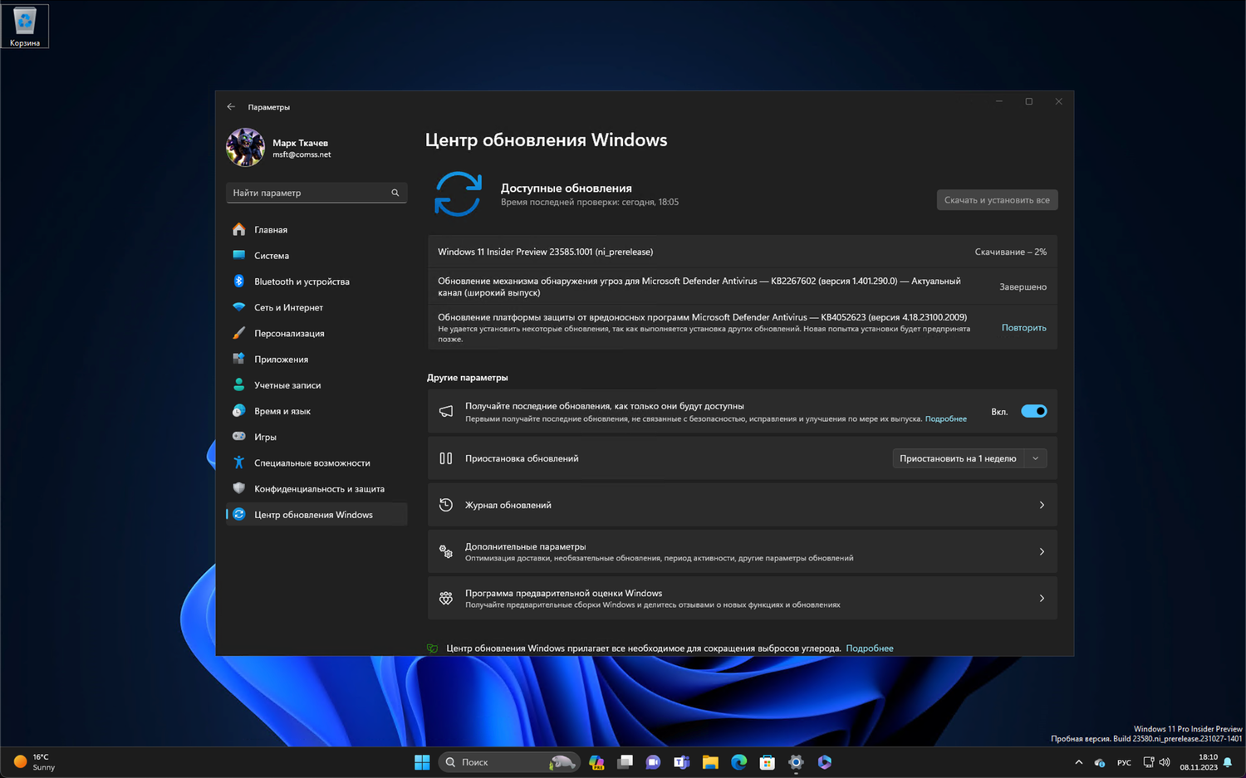Click the Найти параметр search field
This screenshot has width=1246, height=778.
[x=316, y=192]
